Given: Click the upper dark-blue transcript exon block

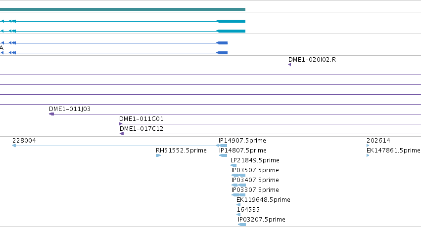Looking at the screenshot, I should coord(222,43).
